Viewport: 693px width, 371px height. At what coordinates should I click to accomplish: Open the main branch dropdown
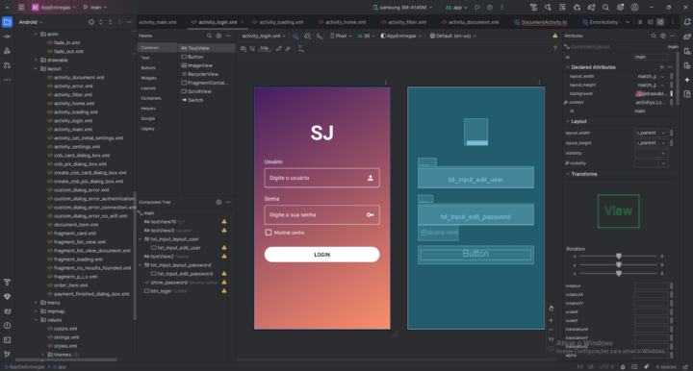[x=95, y=8]
